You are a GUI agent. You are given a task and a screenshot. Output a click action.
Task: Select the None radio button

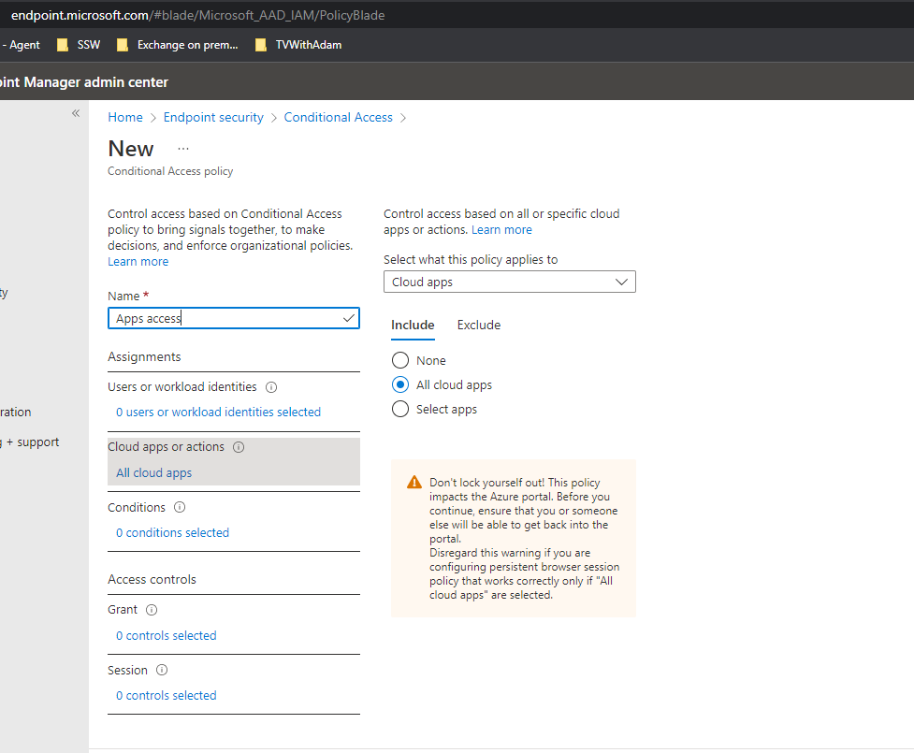[400, 360]
